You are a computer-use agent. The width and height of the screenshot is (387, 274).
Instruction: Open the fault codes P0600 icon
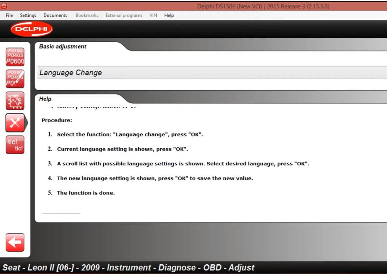click(15, 57)
